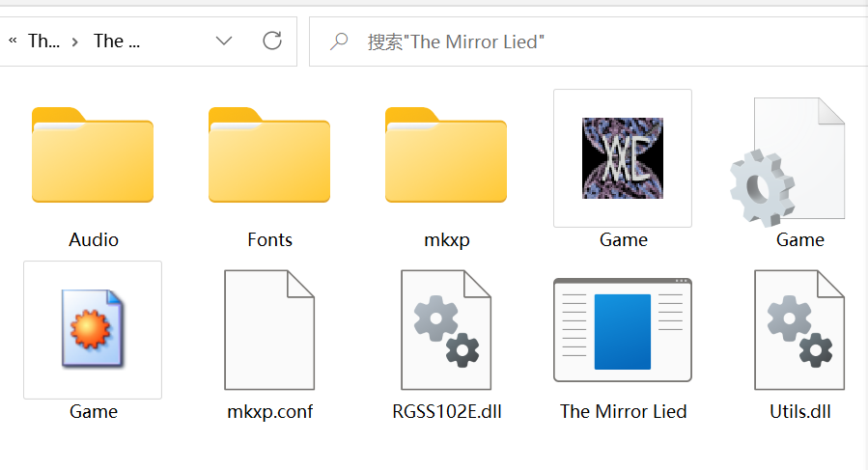Expand hidden path items via double chevron
The height and width of the screenshot is (470, 868).
(13, 41)
